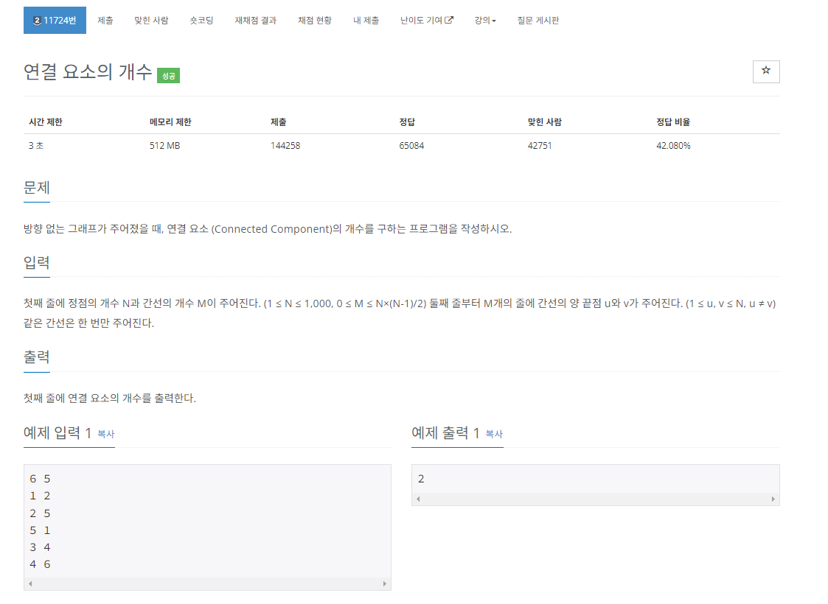
Task: Click the 메모리 제한 column header
Action: click(x=170, y=122)
